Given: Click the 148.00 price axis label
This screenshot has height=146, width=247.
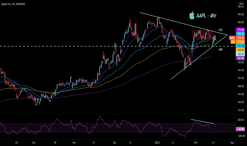Looking at the screenshot, I should (x=241, y=86).
